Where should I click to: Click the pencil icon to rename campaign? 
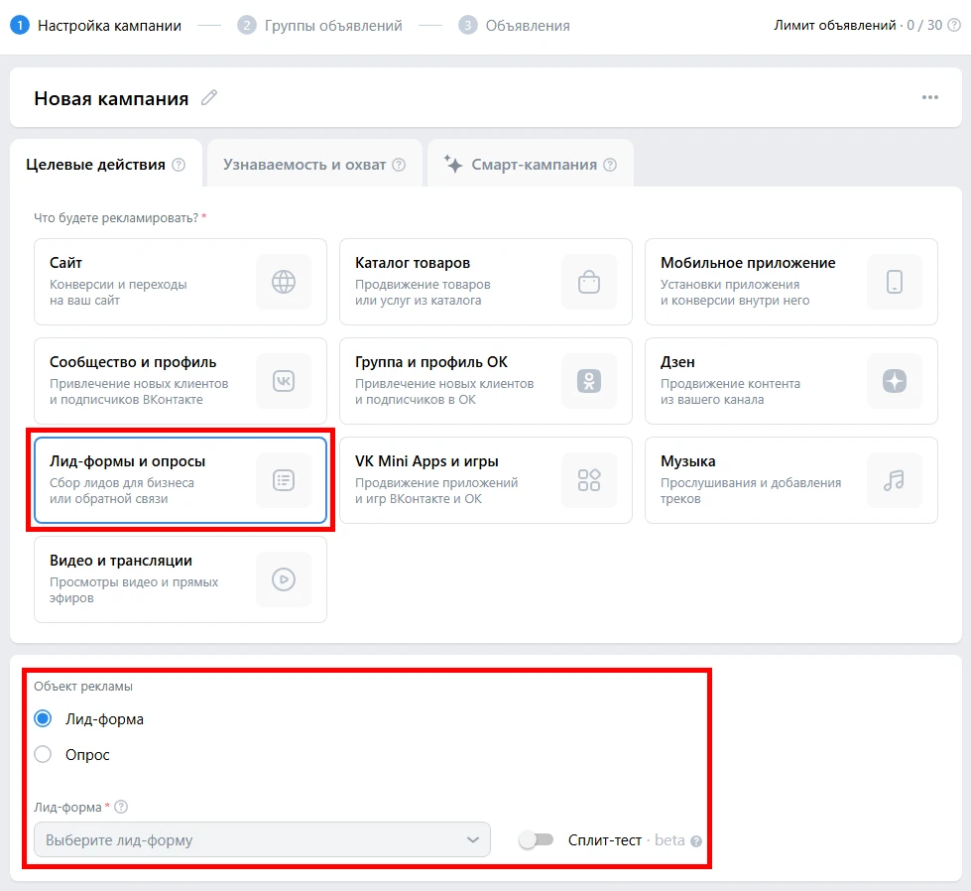[208, 97]
